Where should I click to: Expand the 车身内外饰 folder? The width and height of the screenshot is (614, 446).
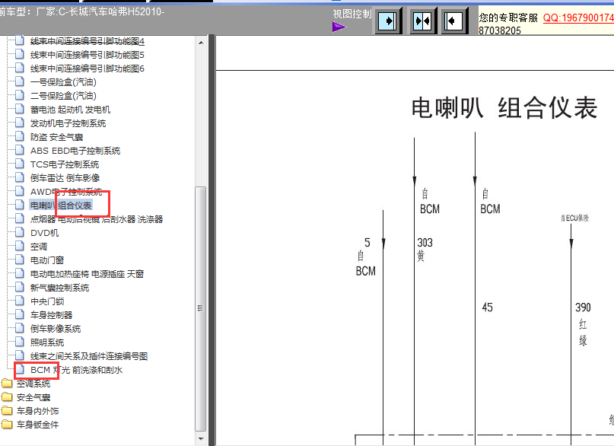[37, 411]
